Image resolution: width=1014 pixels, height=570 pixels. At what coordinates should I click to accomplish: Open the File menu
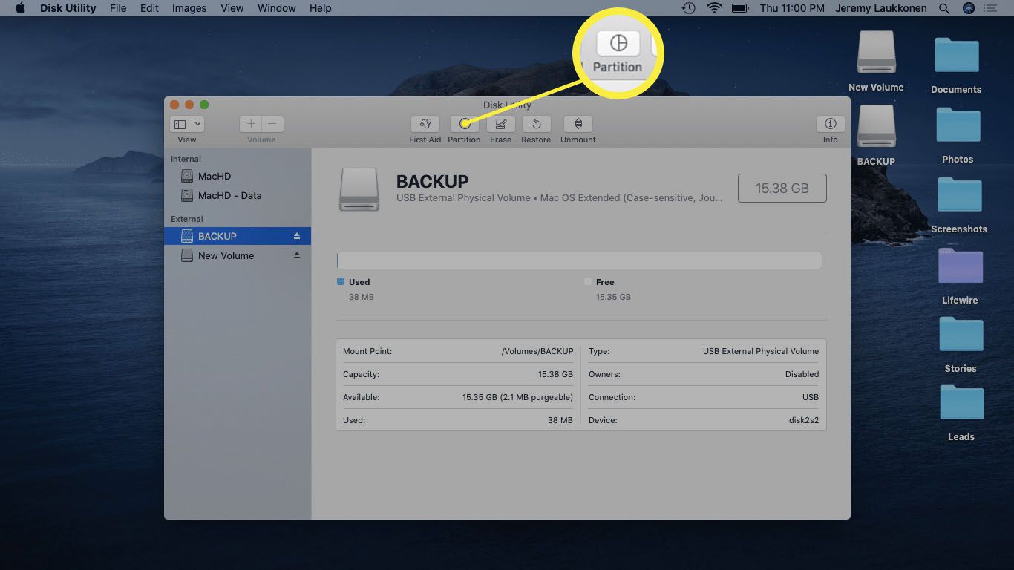click(x=117, y=8)
